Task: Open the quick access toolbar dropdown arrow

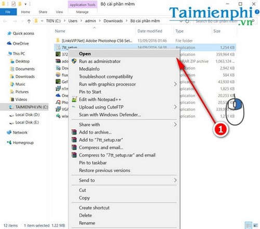Action: coord(25,4)
